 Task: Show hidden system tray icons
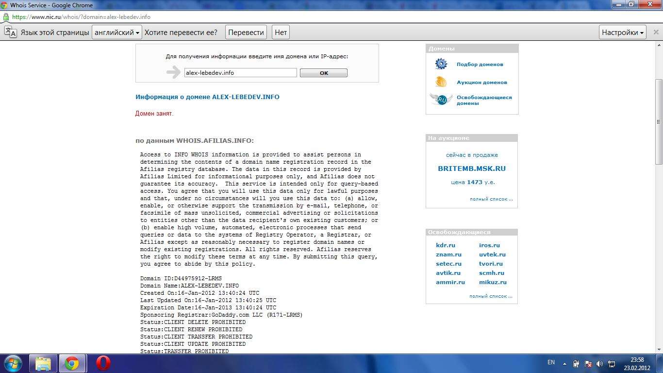tap(564, 364)
